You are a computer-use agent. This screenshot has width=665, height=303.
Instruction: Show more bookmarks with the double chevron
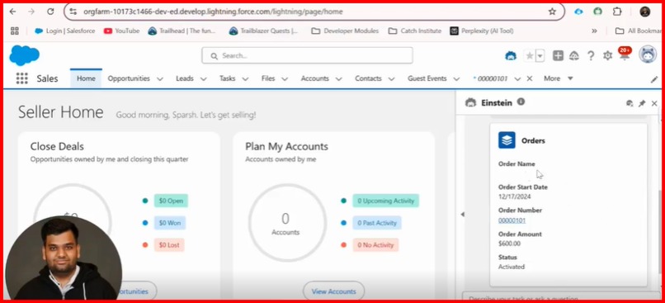point(594,31)
